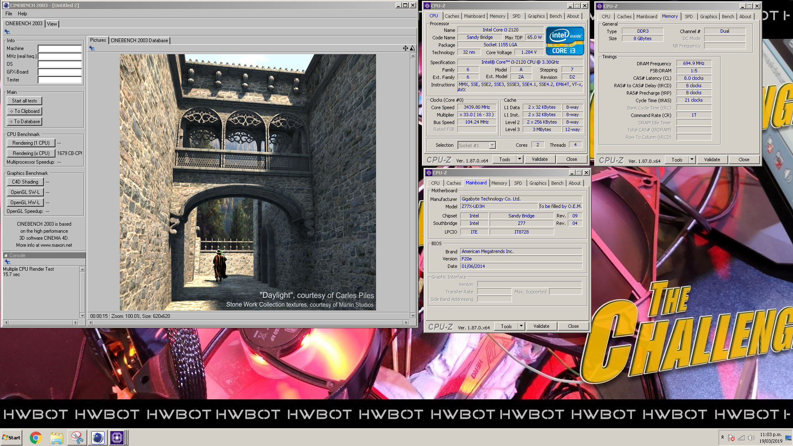The image size is (793, 446).
Task: Open the Start menu
Action: coord(12,438)
